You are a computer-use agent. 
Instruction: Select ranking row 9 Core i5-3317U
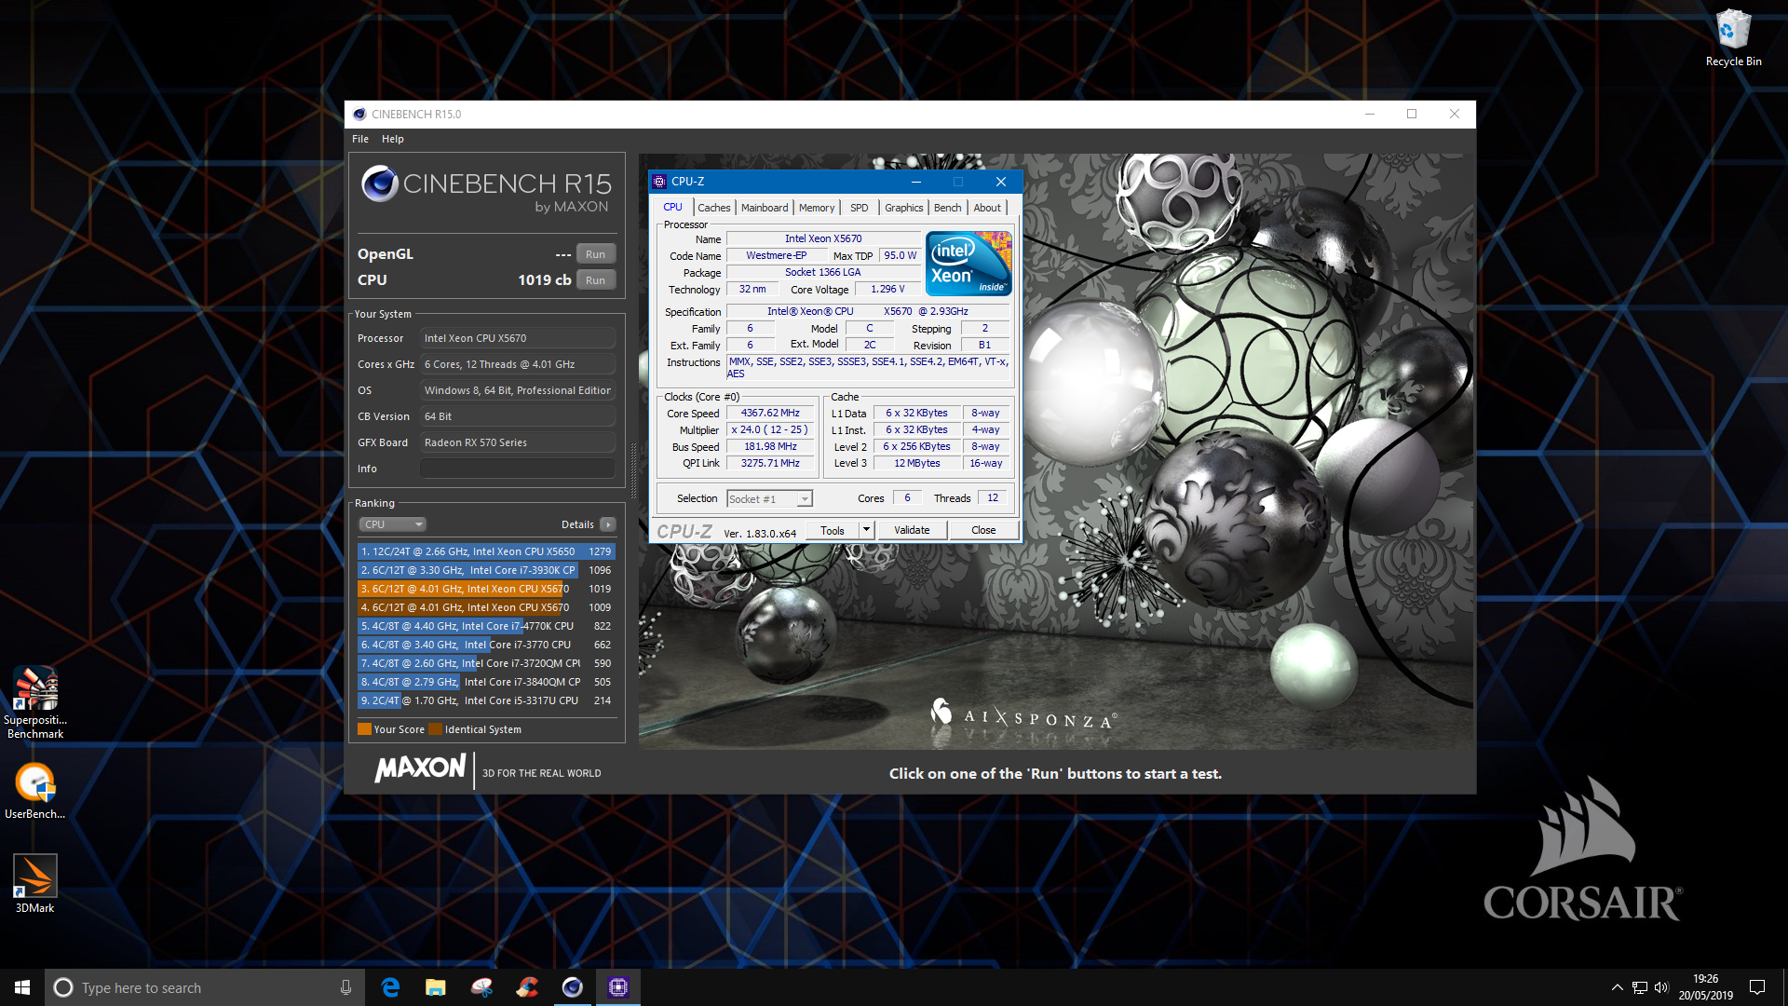click(x=485, y=700)
